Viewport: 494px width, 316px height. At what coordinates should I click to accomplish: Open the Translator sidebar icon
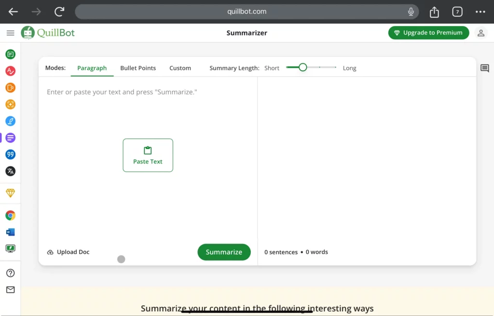click(x=11, y=171)
